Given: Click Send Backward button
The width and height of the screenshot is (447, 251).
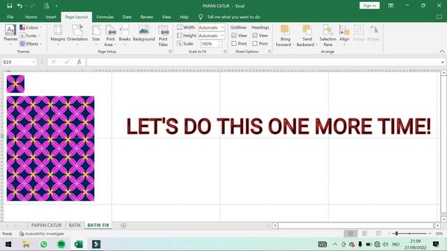Looking at the screenshot, I should (x=307, y=36).
